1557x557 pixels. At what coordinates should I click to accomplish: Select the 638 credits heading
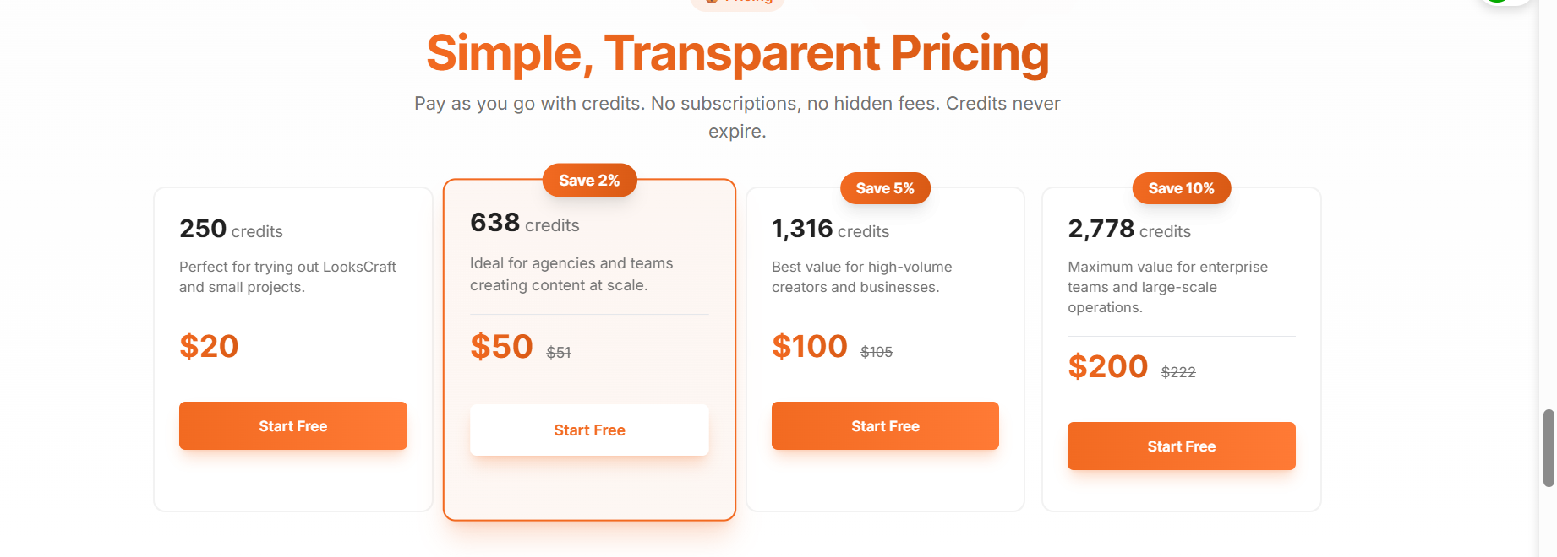(524, 224)
